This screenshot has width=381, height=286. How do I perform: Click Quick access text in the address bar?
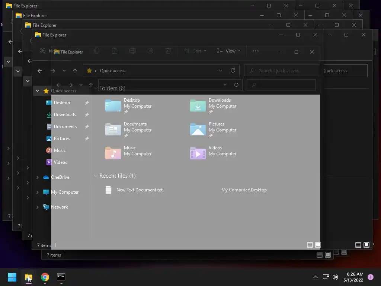click(112, 71)
